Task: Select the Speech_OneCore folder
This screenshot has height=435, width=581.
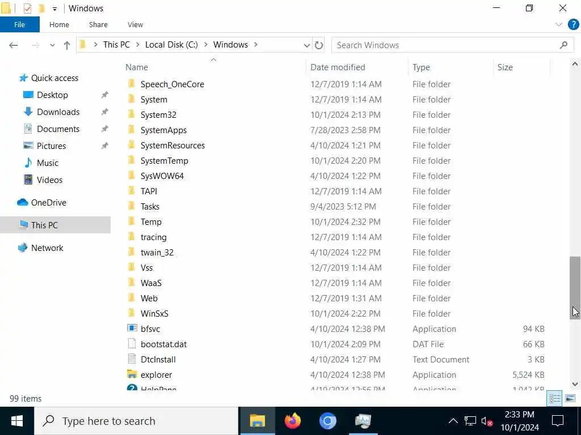Action: [172, 84]
